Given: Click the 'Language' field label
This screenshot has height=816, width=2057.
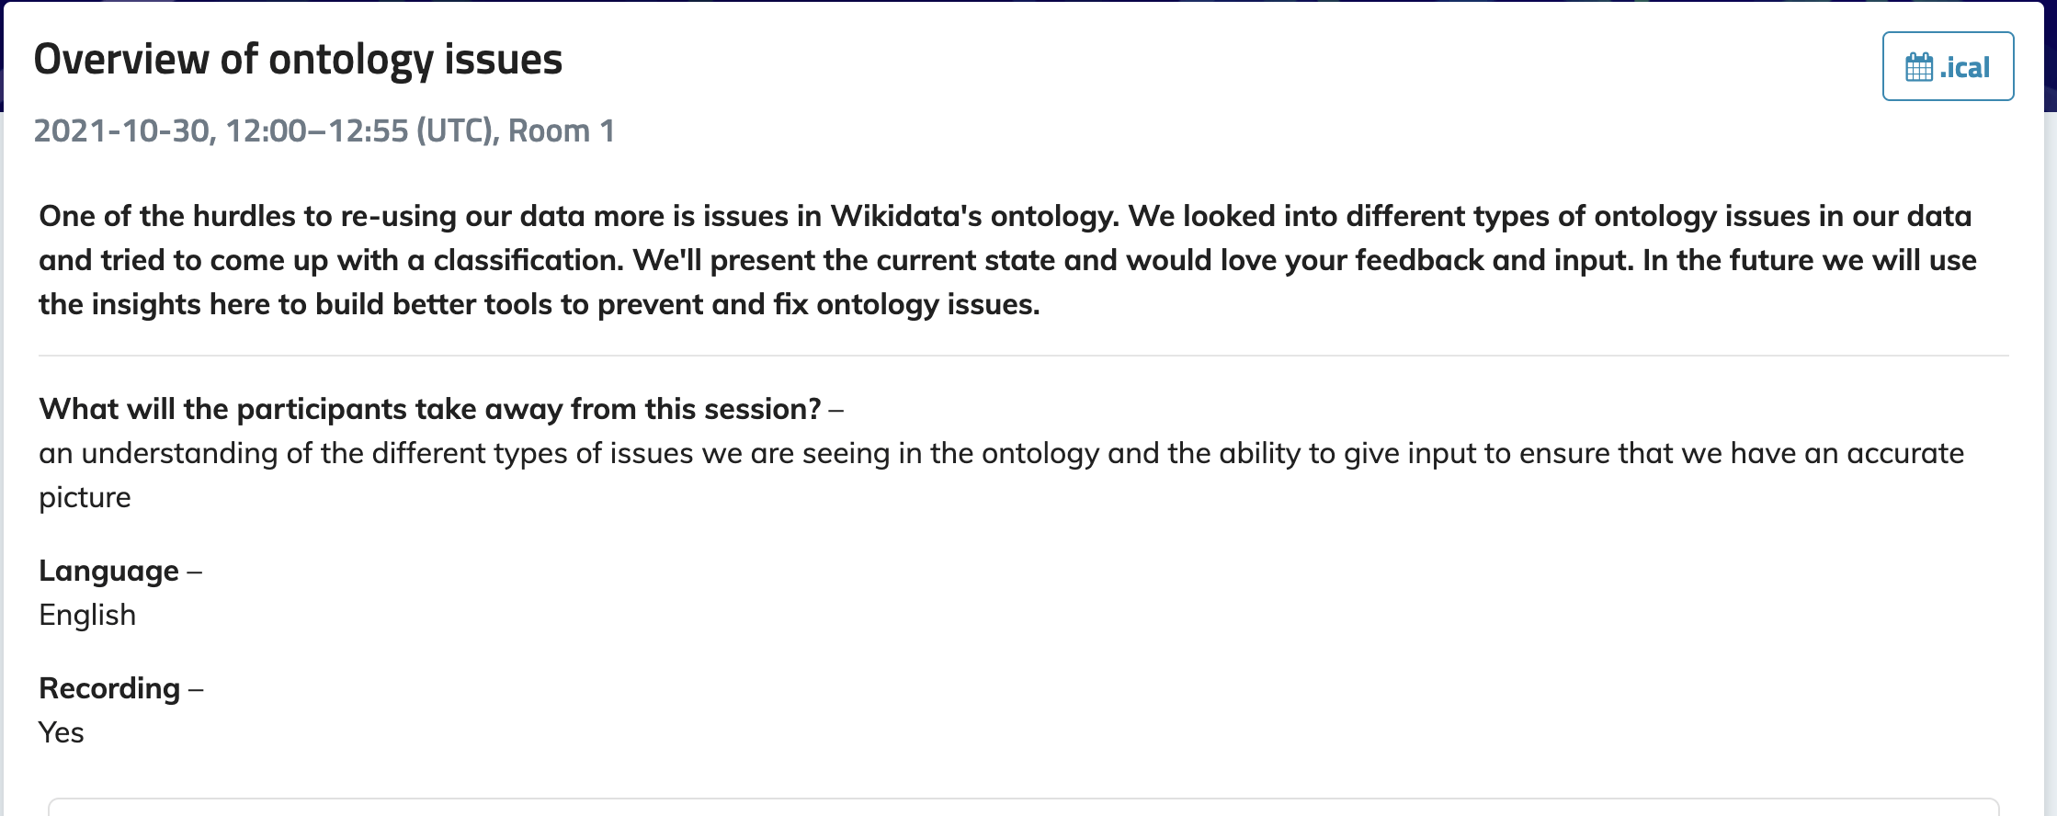Looking at the screenshot, I should [108, 571].
